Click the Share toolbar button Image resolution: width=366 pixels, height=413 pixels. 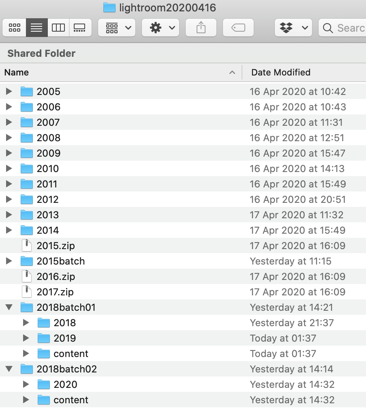(201, 28)
